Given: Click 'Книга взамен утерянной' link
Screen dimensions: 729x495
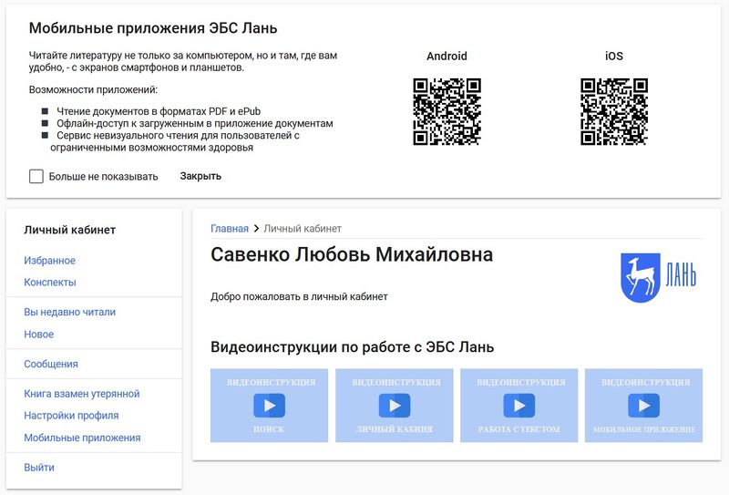Looking at the screenshot, I should pyautogui.click(x=81, y=394).
